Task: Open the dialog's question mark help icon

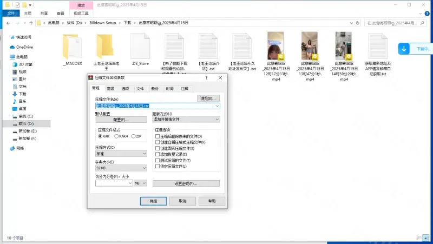Action: [x=206, y=78]
